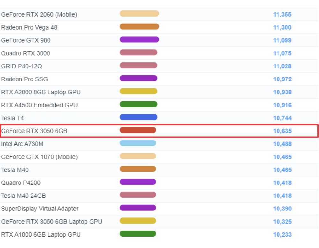Click score 10,465 in the Tesla M40 row
Image resolution: width=319 pixels, height=248 pixels.
point(282,170)
